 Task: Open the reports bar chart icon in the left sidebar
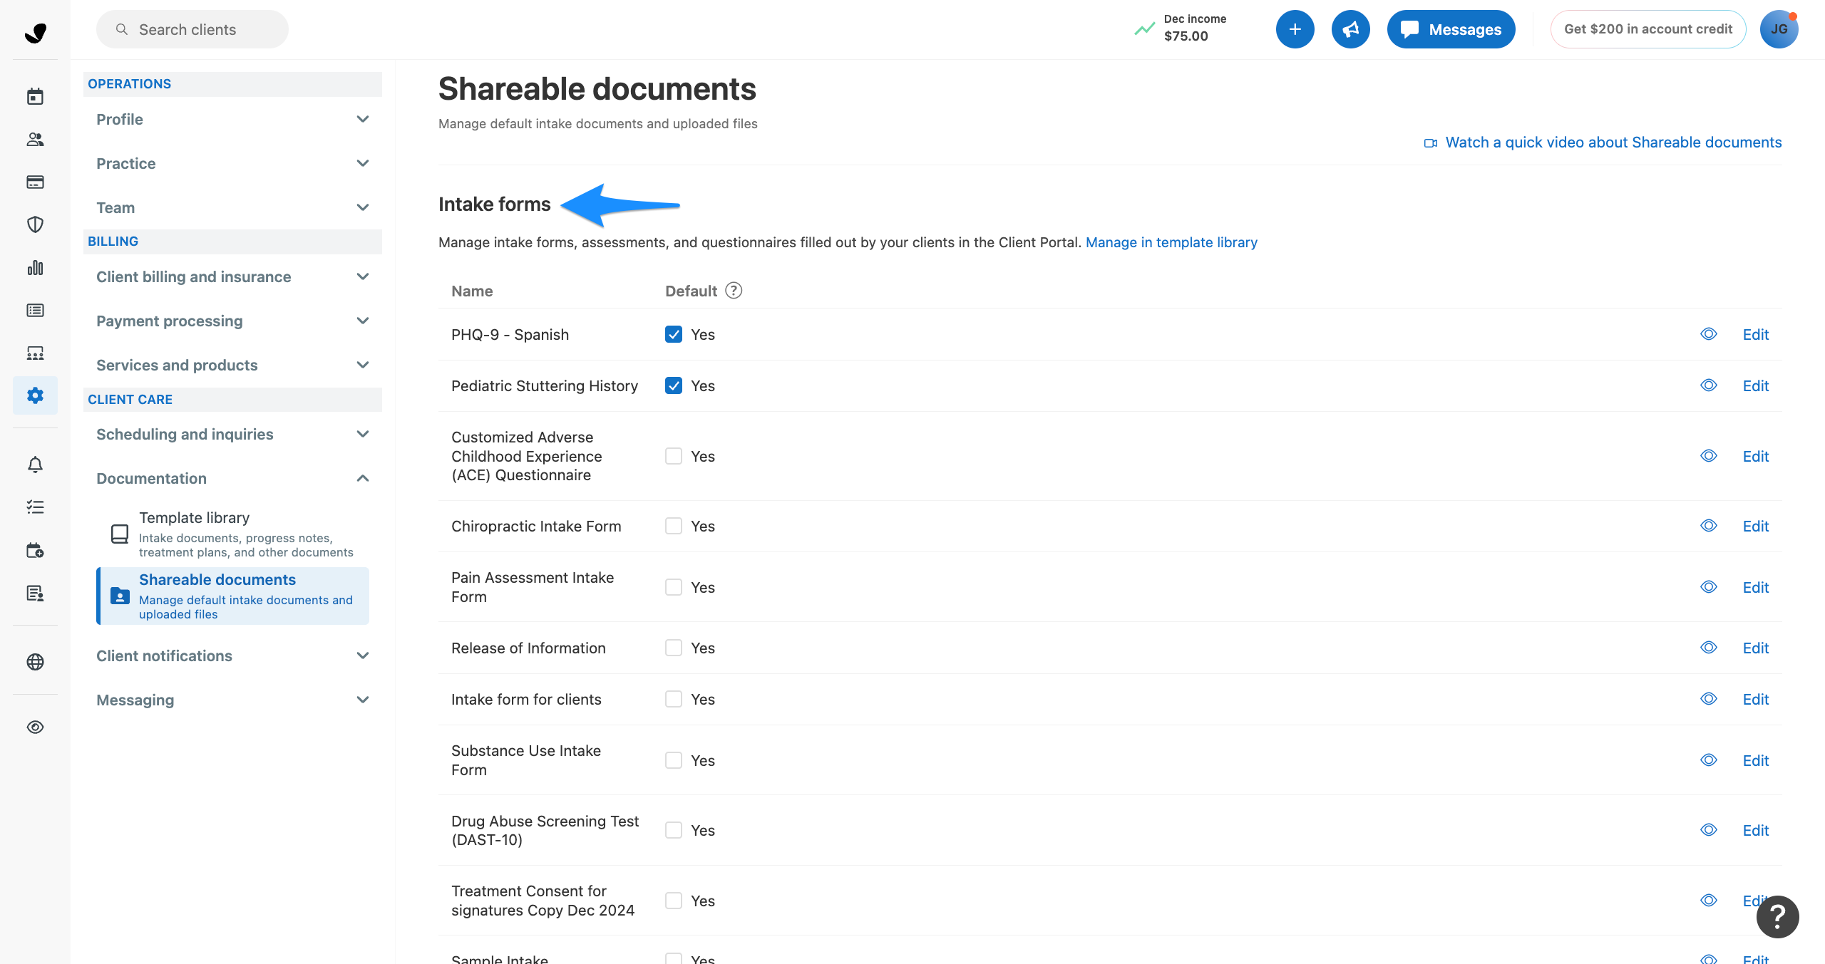35,268
